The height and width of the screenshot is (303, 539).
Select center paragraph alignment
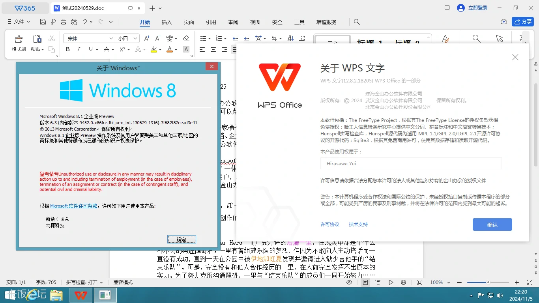[x=212, y=49]
